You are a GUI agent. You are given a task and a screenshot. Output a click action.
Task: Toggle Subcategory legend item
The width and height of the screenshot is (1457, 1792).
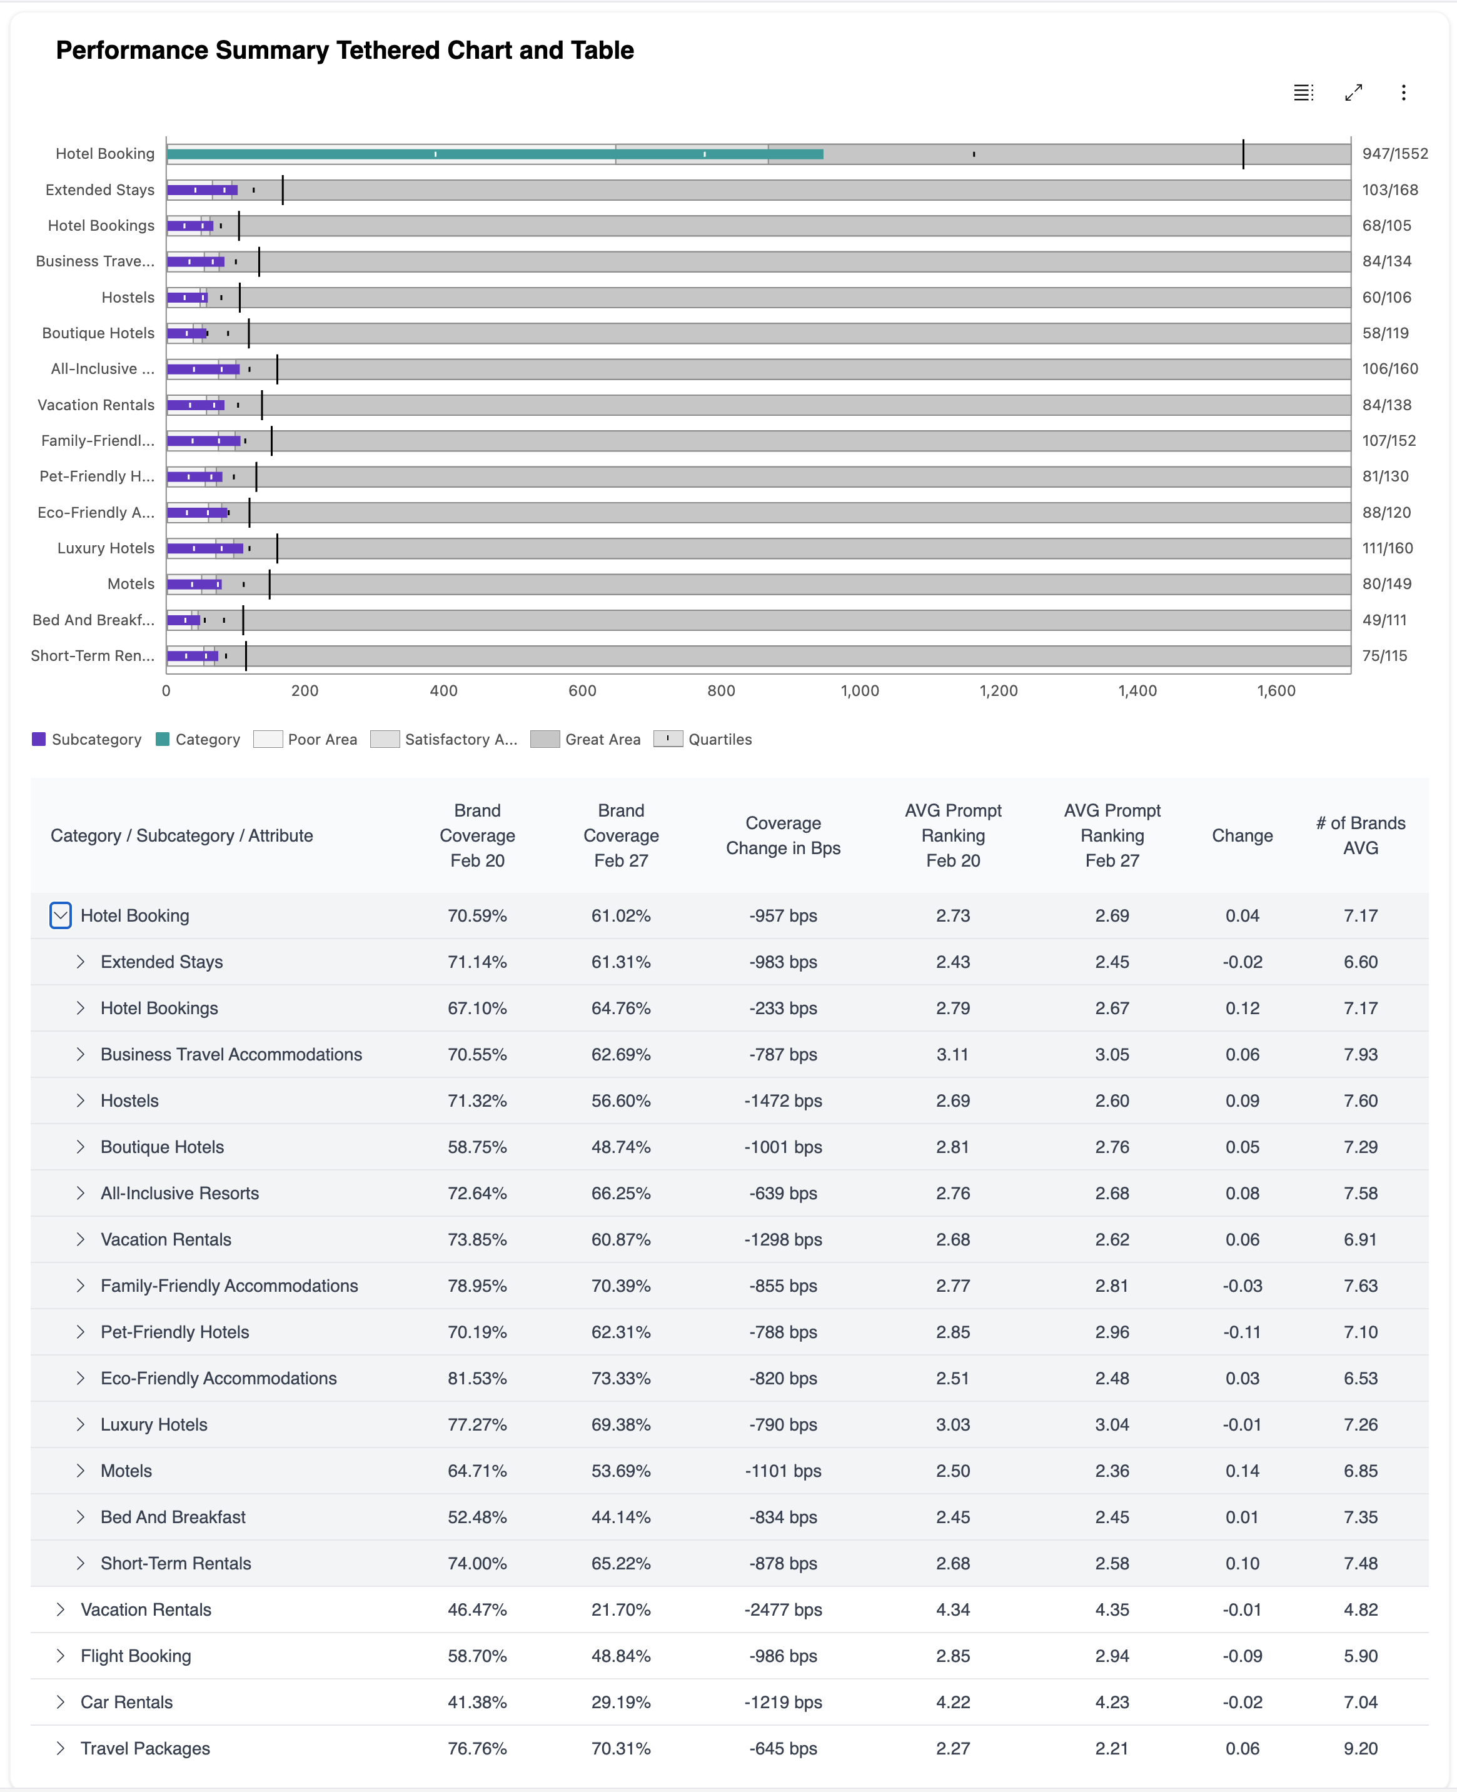[86, 740]
